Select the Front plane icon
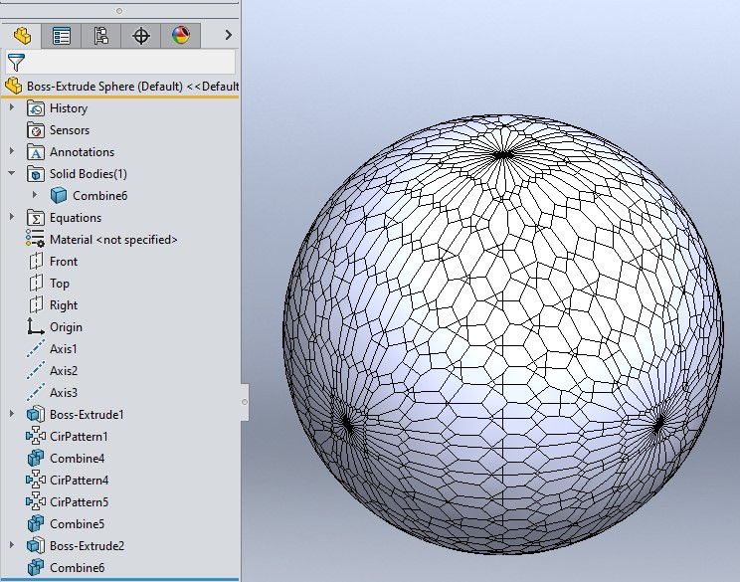 (36, 261)
